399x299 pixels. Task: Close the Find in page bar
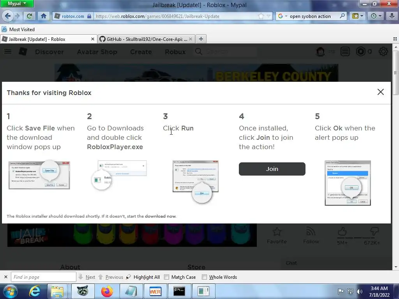tap(6, 277)
